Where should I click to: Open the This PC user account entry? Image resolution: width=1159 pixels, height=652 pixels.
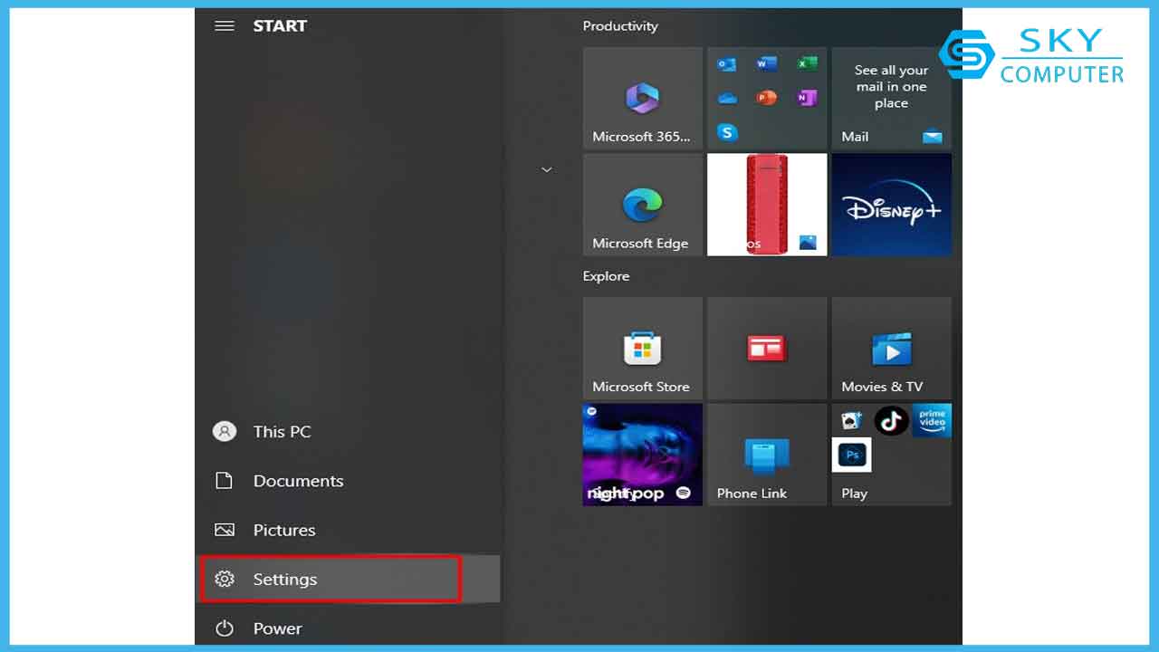pos(348,432)
